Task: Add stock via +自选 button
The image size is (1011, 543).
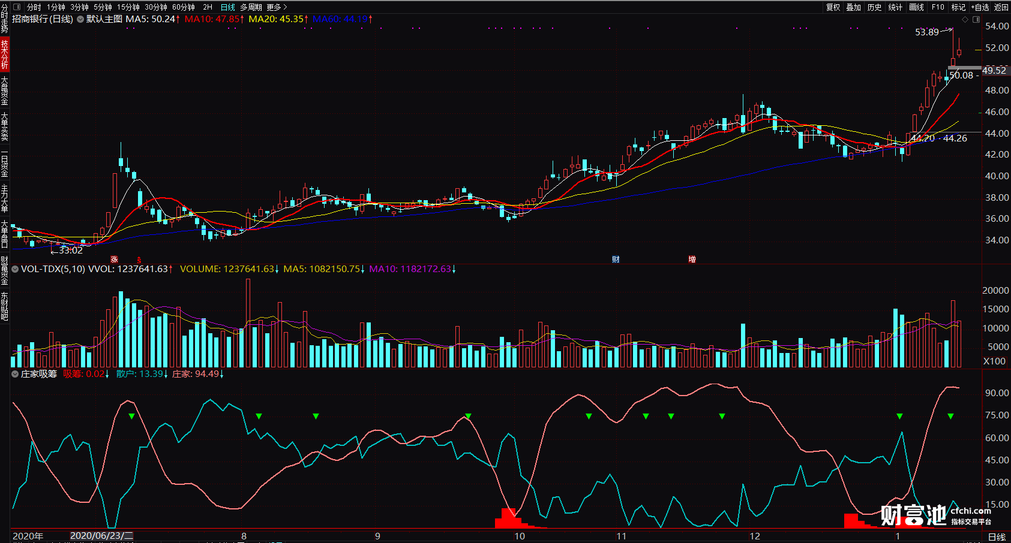Action: [x=980, y=7]
